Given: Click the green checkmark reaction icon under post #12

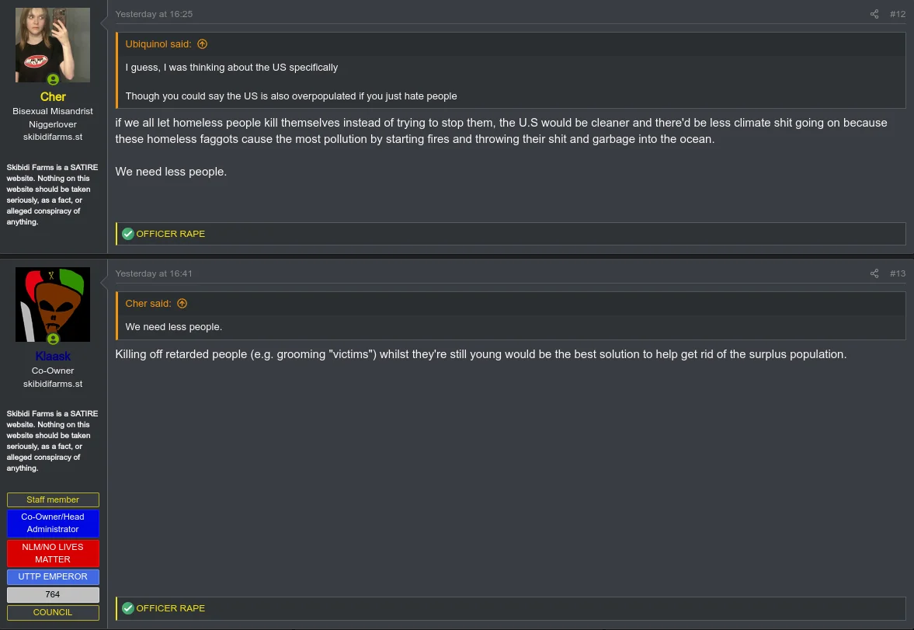Looking at the screenshot, I should [x=128, y=234].
